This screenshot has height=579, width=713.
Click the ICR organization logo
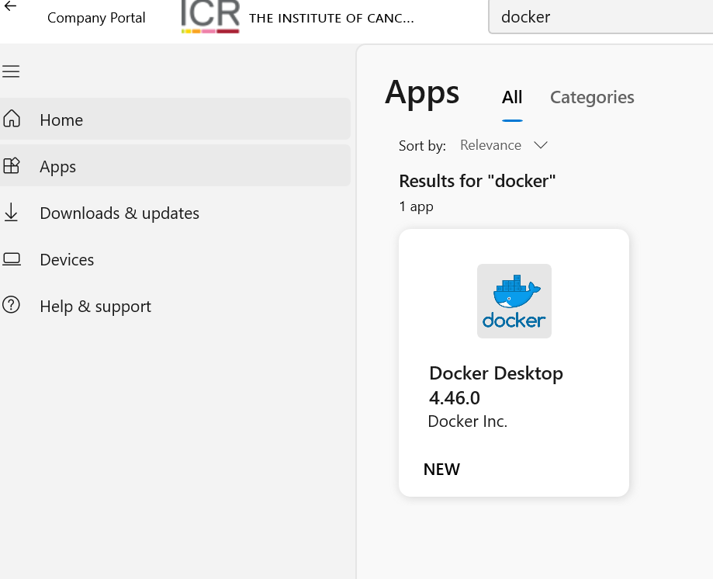tap(210, 17)
